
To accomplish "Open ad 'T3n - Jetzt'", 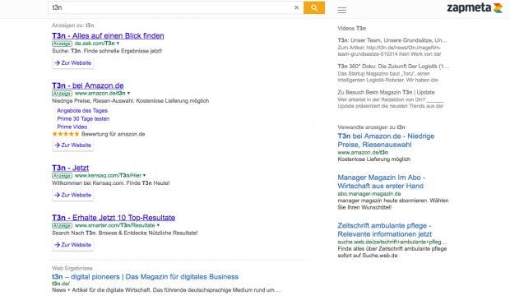I will [x=70, y=168].
